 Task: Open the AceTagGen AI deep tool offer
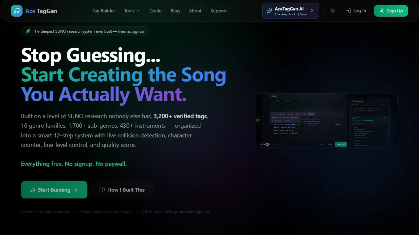291,11
